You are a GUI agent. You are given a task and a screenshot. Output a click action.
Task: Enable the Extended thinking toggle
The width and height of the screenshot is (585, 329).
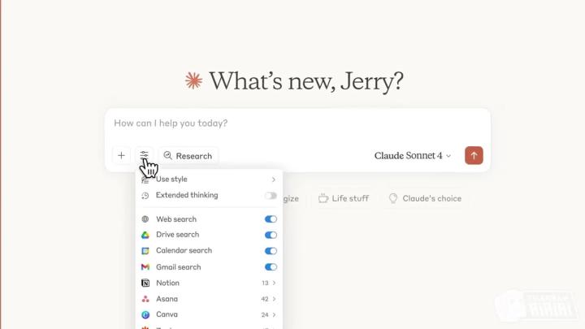tap(271, 196)
